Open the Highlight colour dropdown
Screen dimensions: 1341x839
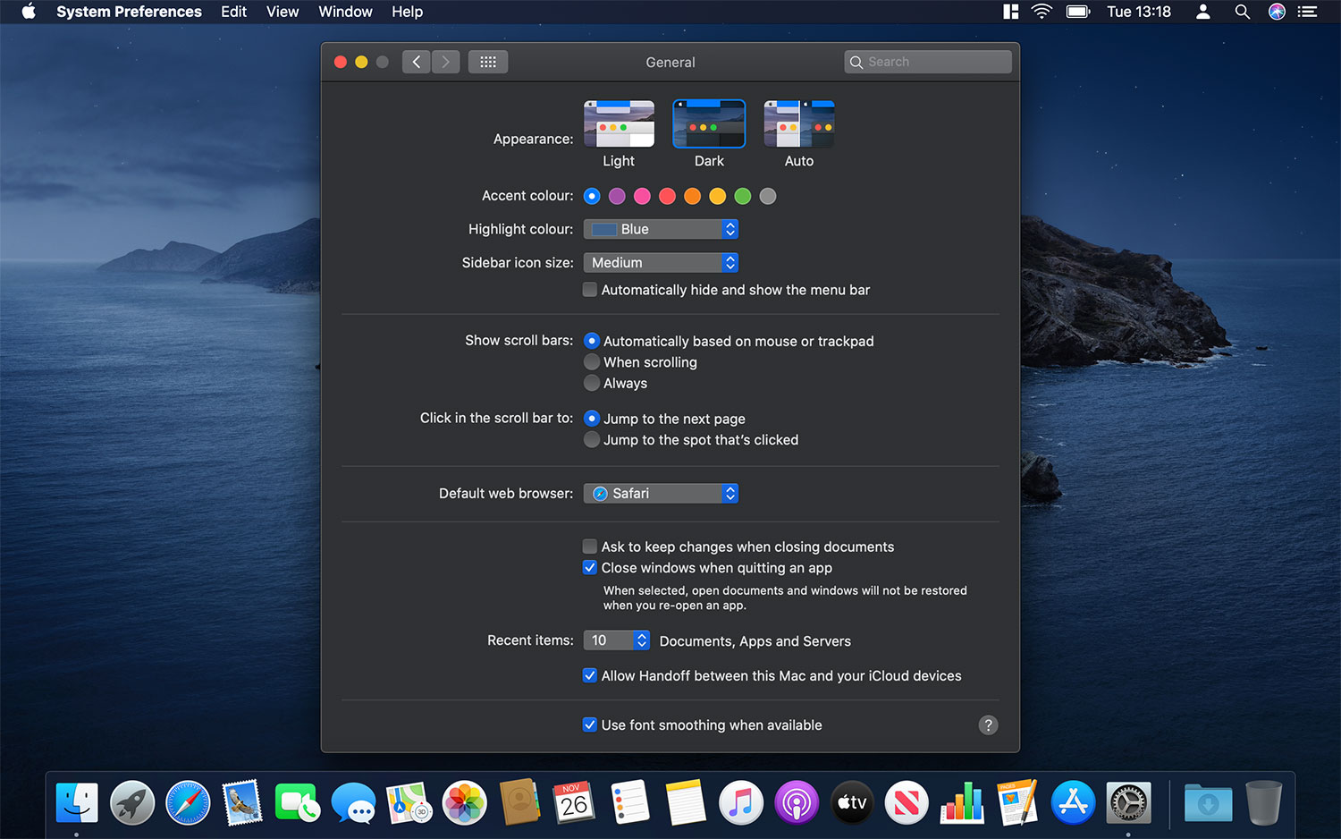click(661, 229)
